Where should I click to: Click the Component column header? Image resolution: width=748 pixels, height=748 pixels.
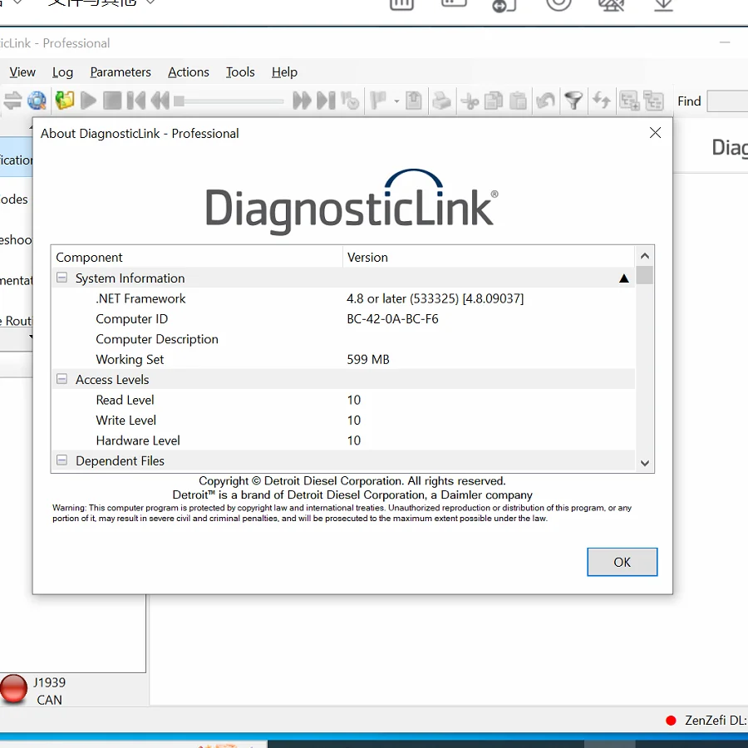196,257
